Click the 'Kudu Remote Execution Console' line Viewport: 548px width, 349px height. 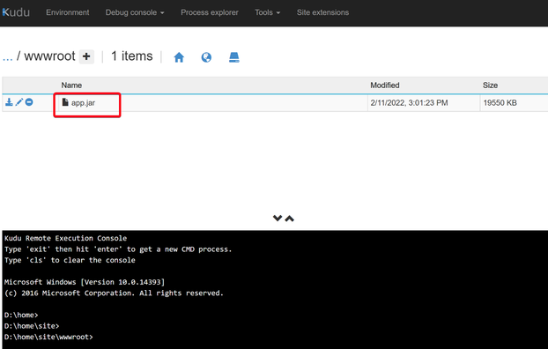(x=66, y=239)
